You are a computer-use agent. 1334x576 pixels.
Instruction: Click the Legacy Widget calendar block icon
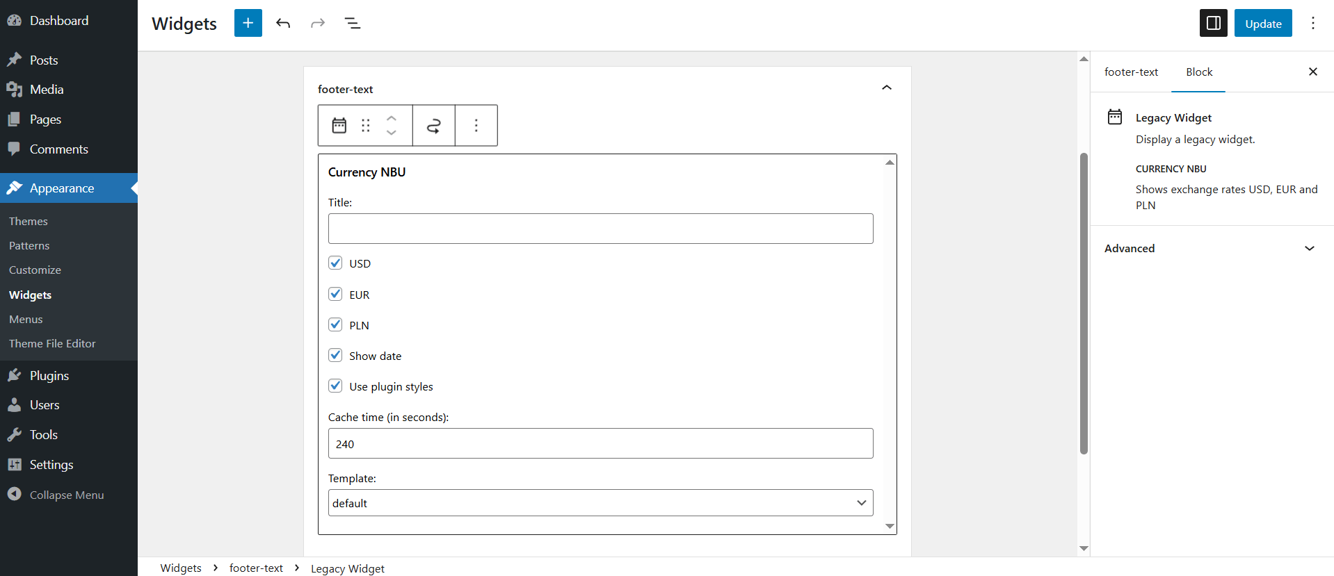pyautogui.click(x=339, y=125)
